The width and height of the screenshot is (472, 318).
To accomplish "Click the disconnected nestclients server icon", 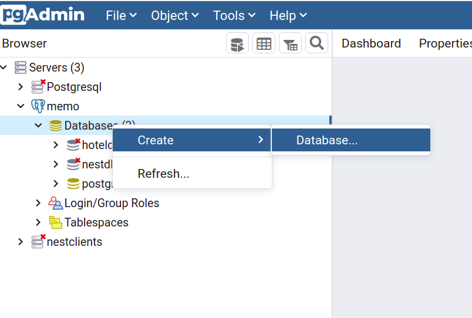I will (38, 241).
